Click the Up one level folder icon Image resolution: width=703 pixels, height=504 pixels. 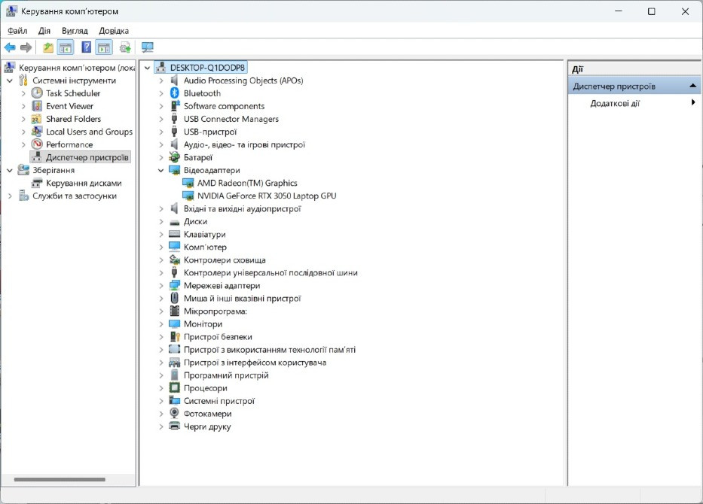tap(48, 48)
